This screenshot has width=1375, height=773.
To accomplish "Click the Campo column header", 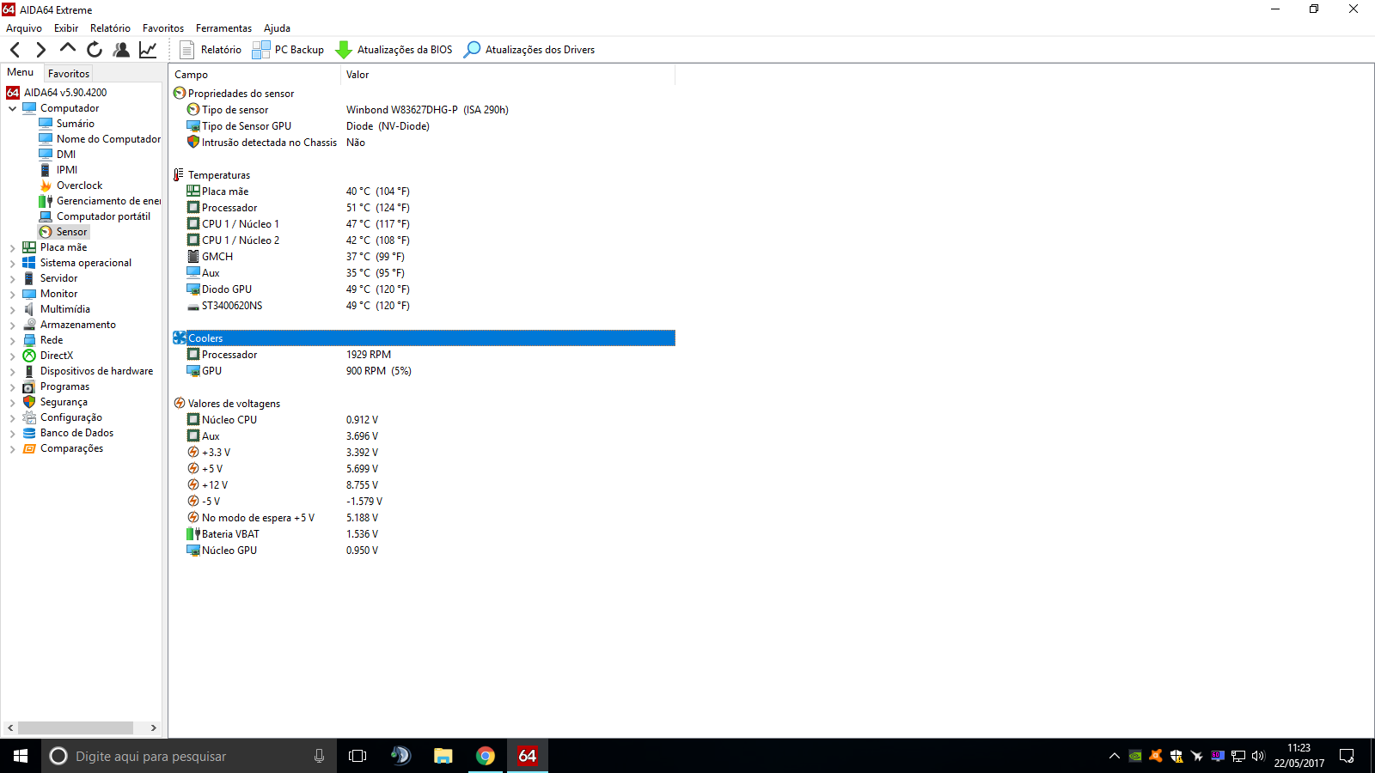I will pos(254,75).
